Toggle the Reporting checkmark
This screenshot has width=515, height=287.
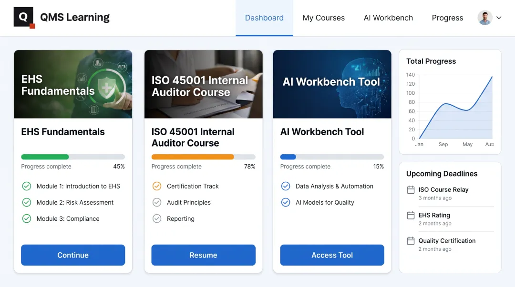[x=157, y=218]
